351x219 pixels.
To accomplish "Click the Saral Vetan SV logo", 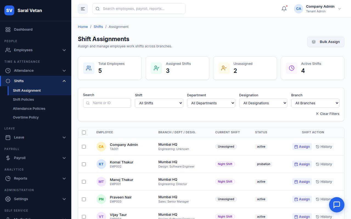I will click(x=9, y=10).
